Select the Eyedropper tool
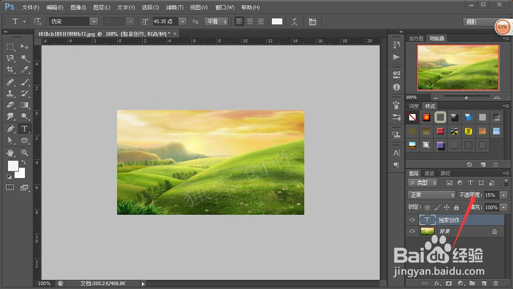This screenshot has width=513, height=289. pyautogui.click(x=25, y=70)
